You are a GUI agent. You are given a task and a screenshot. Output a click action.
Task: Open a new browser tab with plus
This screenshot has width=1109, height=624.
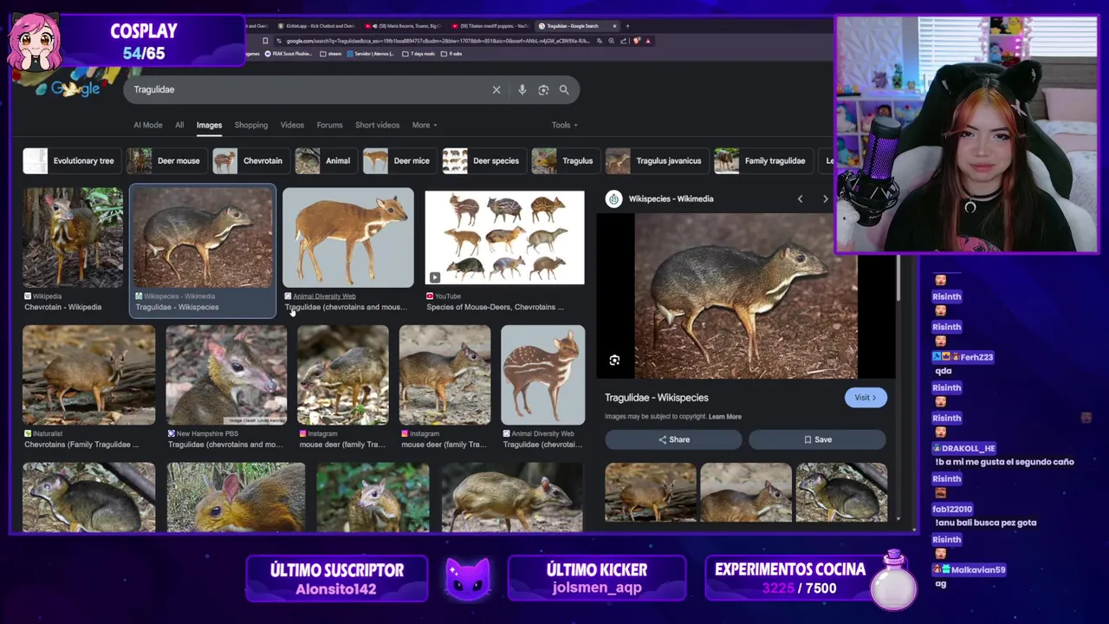pos(627,26)
